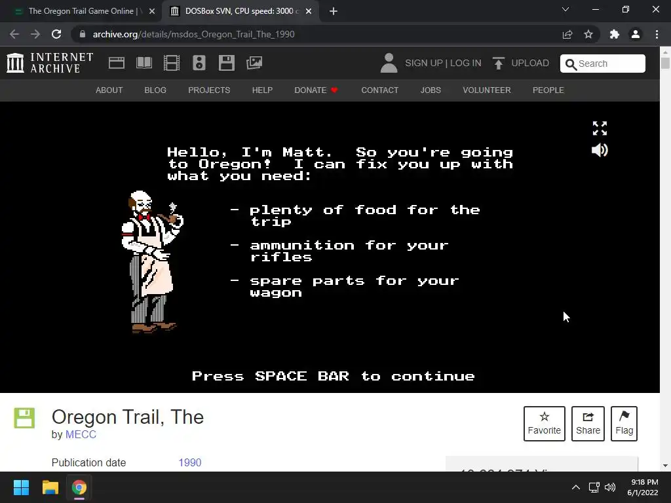
Task: Open the HELP menu item
Action: (262, 90)
